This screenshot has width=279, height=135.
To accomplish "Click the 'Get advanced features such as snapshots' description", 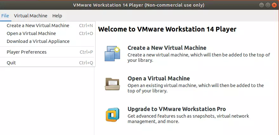I will [x=188, y=119].
